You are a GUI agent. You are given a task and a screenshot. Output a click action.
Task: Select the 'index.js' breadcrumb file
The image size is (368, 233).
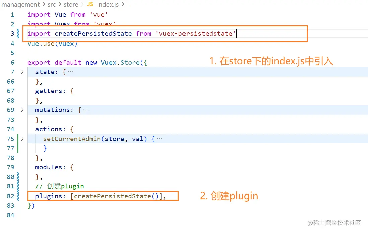pos(108,4)
